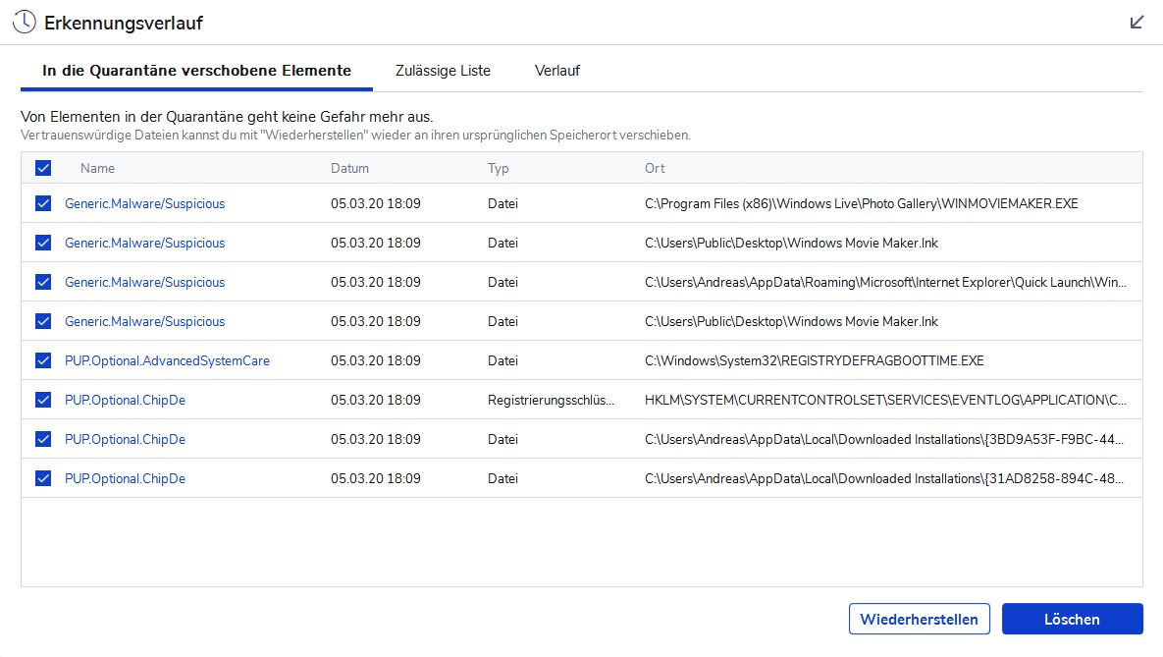Screen dimensions: 1163x657
Task: Click the Löschen button
Action: [x=1072, y=619]
